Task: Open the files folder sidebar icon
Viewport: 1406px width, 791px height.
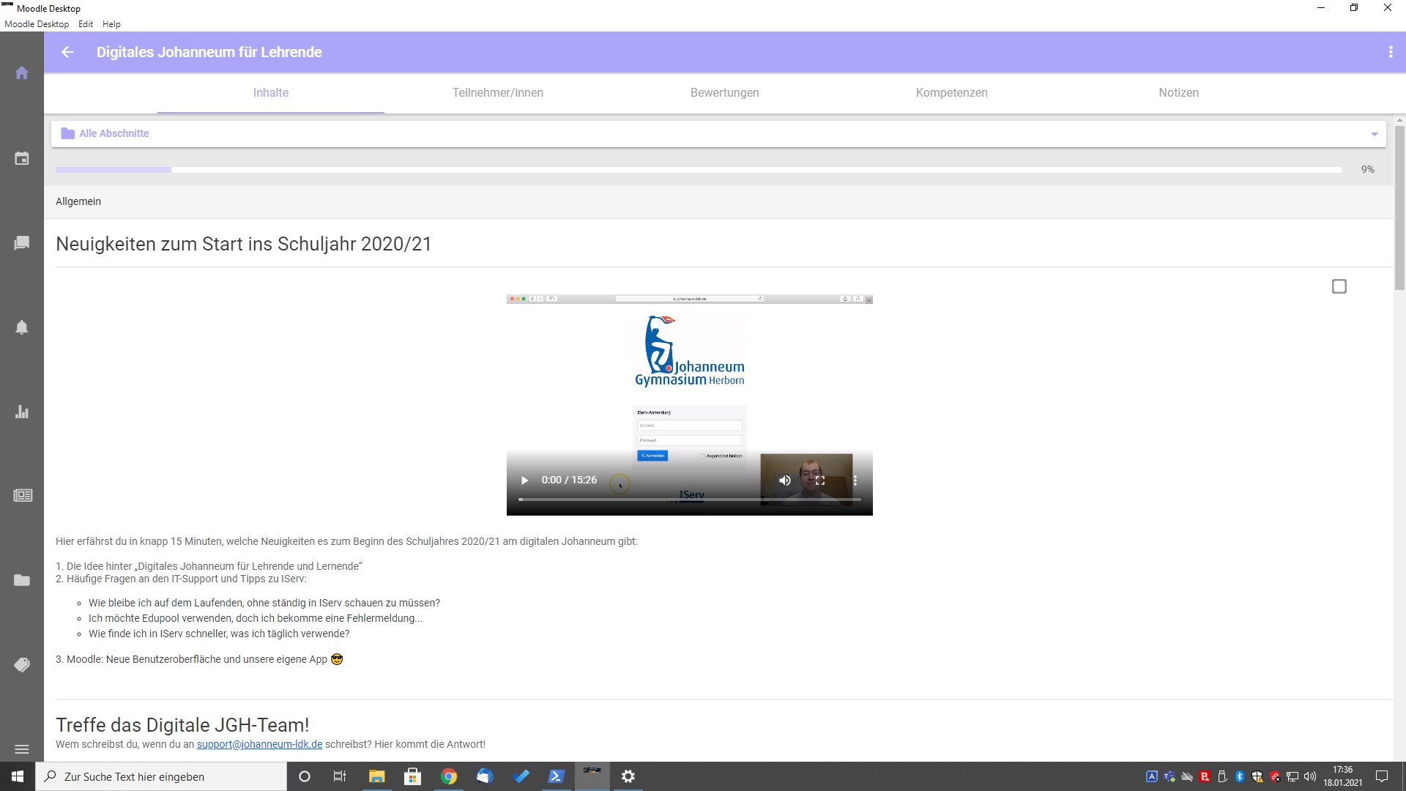Action: click(22, 580)
